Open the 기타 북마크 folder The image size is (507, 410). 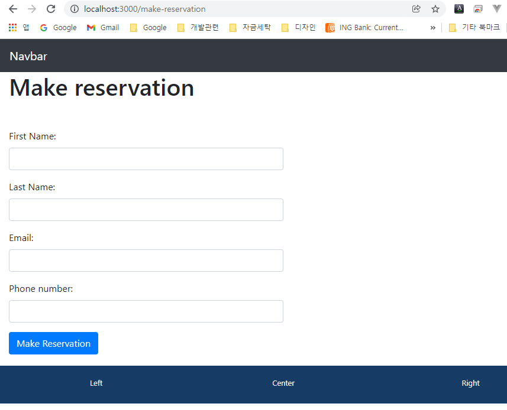click(474, 28)
